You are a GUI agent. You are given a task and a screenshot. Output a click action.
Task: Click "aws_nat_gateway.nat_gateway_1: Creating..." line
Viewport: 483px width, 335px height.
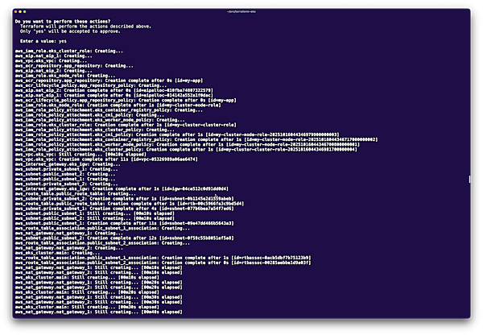coord(69,234)
